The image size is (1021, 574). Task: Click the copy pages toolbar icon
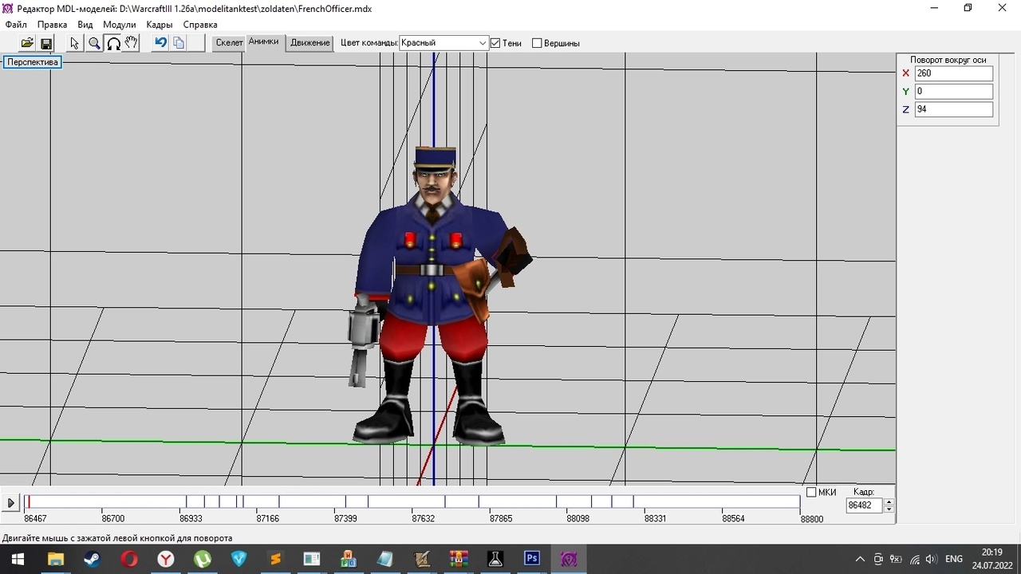(179, 43)
